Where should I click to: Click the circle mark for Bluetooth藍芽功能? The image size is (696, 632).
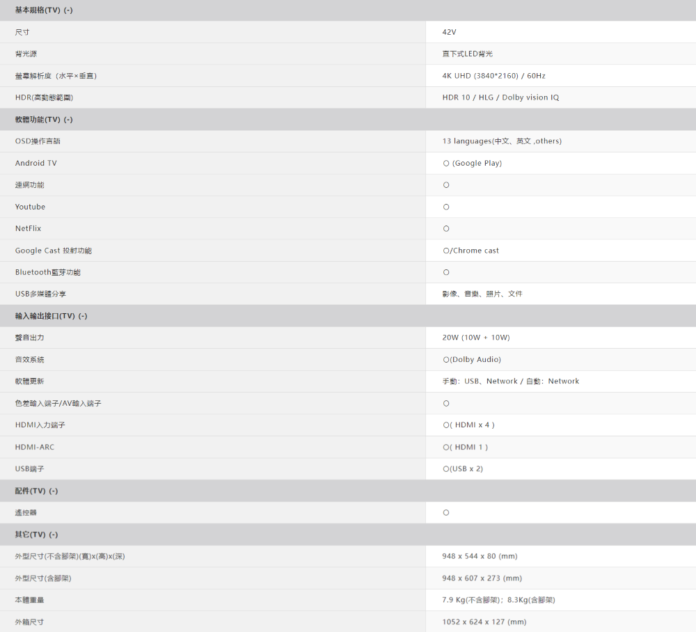pyautogui.click(x=446, y=272)
